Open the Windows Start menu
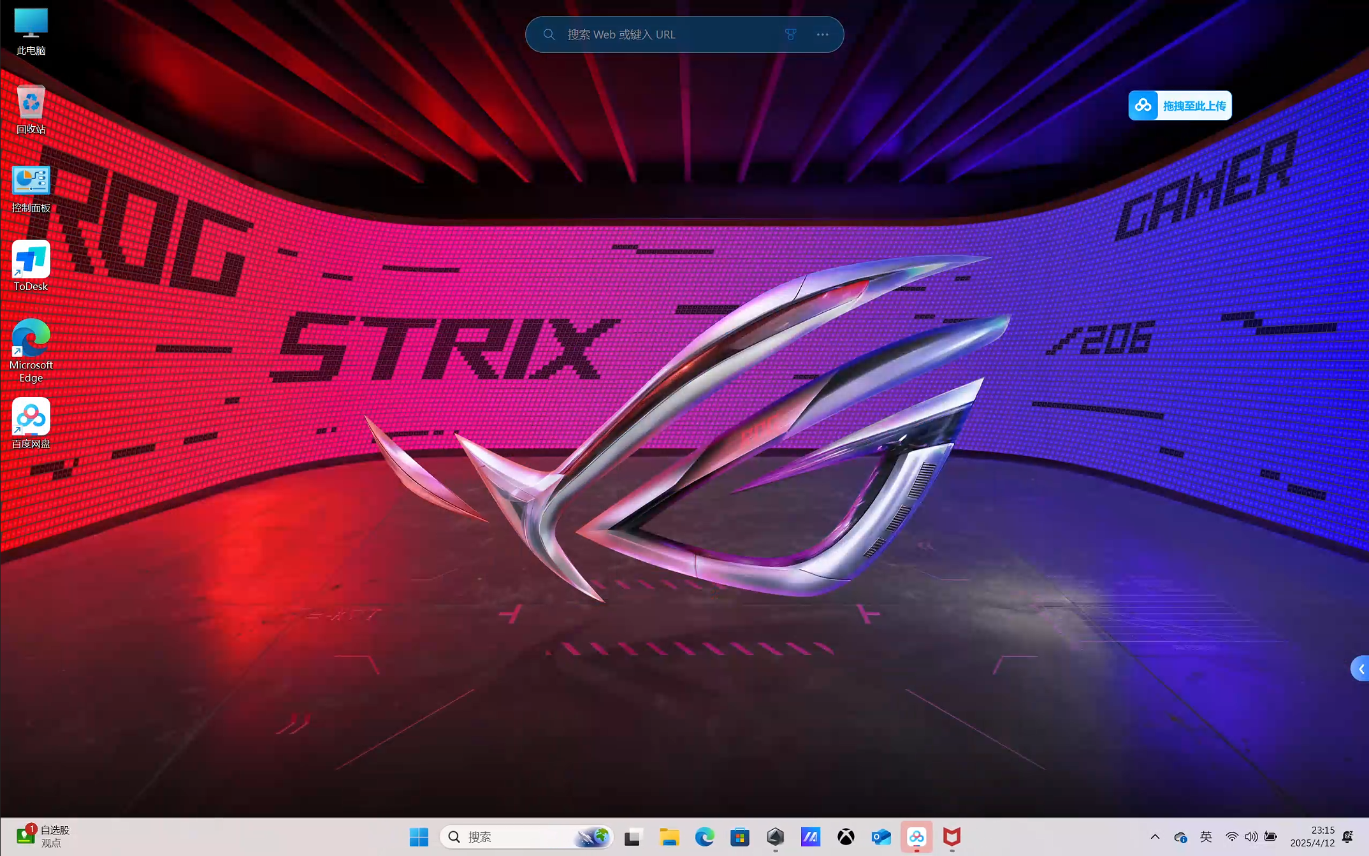The height and width of the screenshot is (856, 1369). [419, 836]
